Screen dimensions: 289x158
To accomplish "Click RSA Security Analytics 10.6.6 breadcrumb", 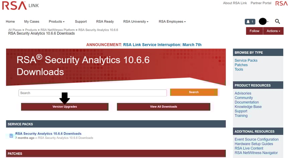I will pos(98,30).
